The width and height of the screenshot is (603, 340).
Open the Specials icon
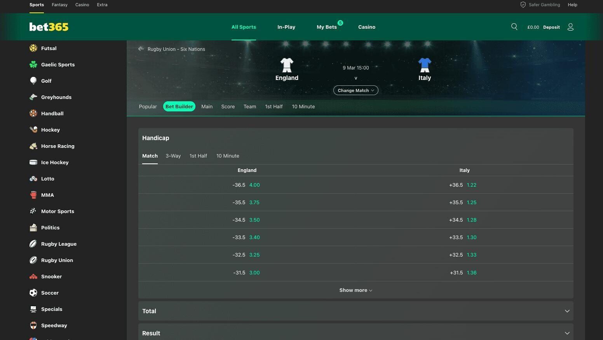pyautogui.click(x=33, y=309)
